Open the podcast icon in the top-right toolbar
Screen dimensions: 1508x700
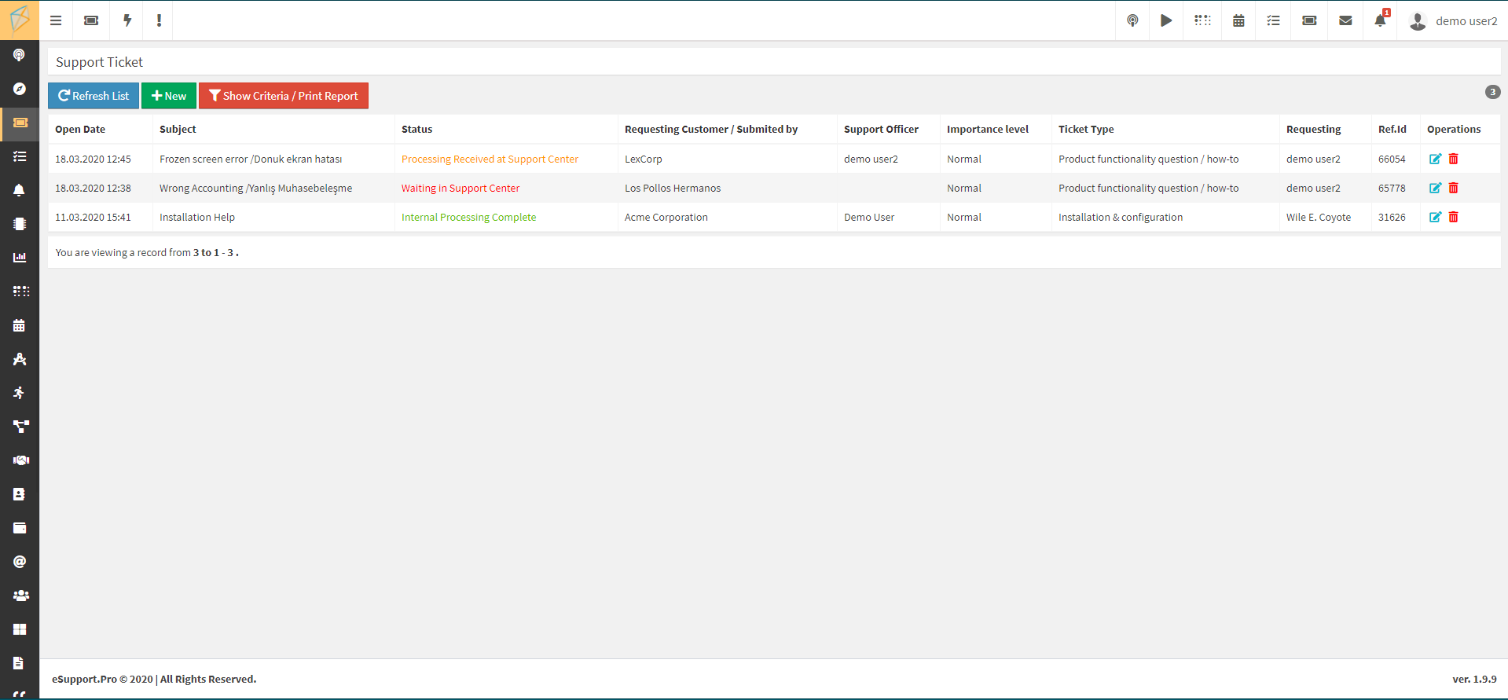(x=1132, y=20)
